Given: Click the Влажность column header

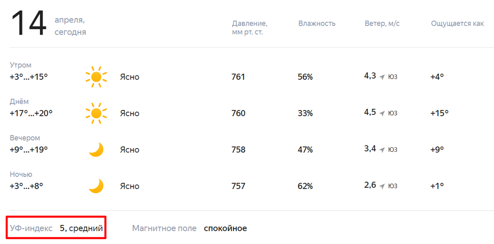Looking at the screenshot, I should point(317,23).
